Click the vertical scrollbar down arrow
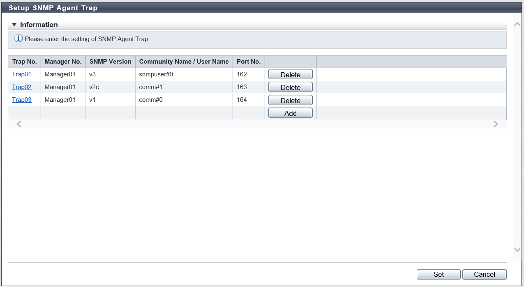 (x=517, y=250)
